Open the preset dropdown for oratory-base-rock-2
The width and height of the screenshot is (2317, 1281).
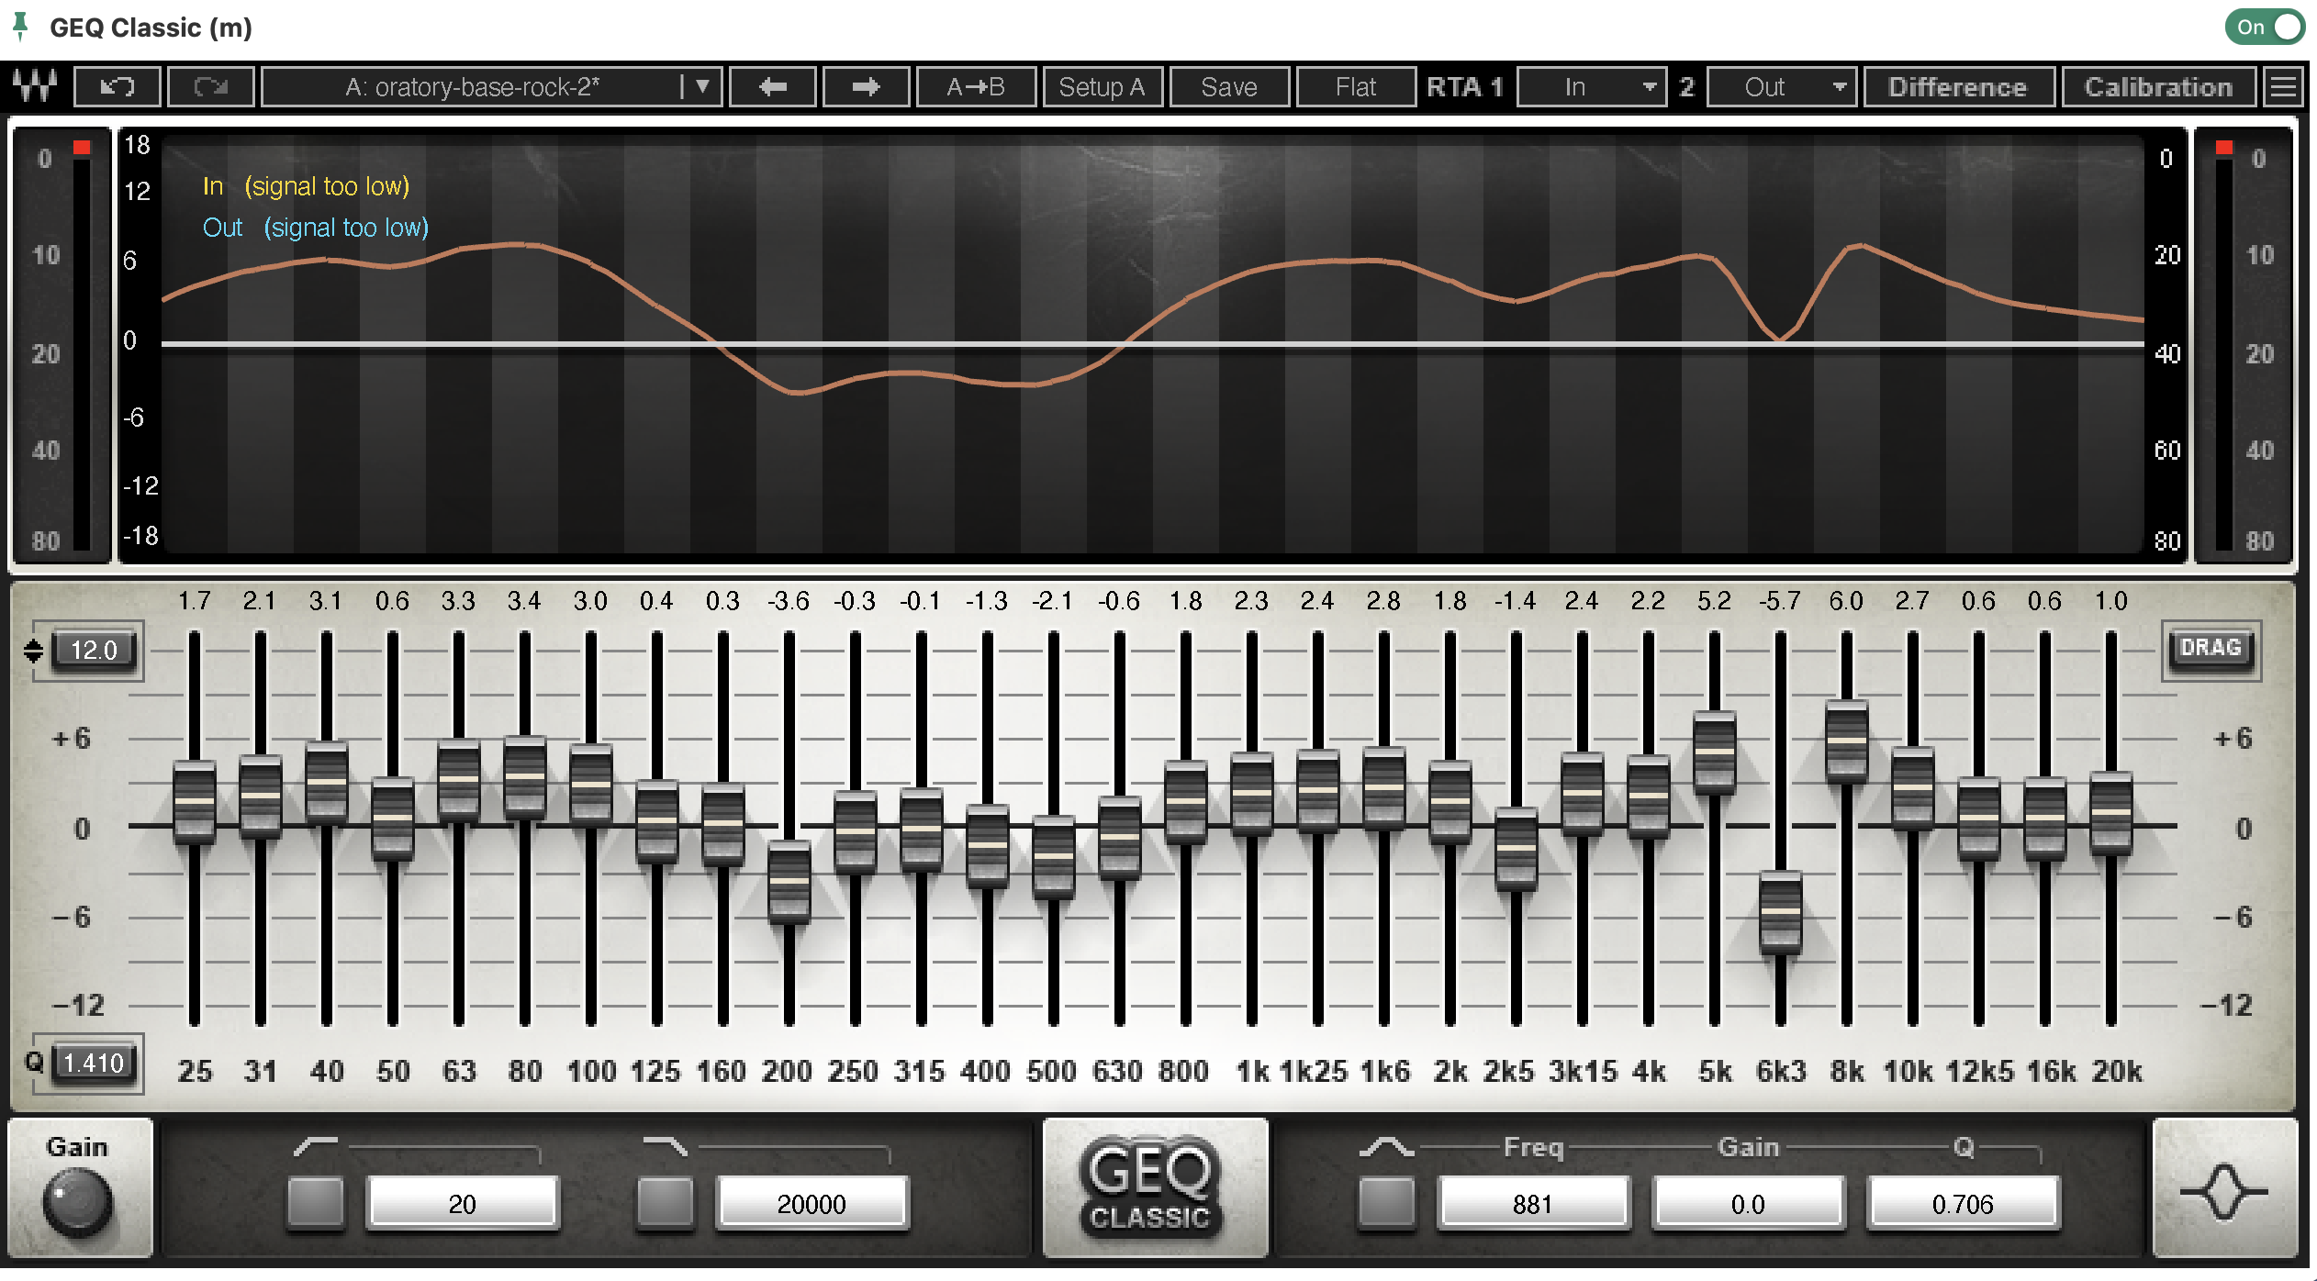pos(702,86)
